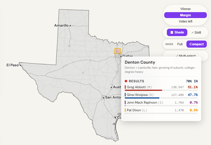Click Dixon's 0.5% percentage
The image size is (211, 145).
pyautogui.click(x=194, y=110)
